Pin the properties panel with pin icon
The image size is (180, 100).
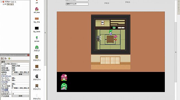coord(26,55)
